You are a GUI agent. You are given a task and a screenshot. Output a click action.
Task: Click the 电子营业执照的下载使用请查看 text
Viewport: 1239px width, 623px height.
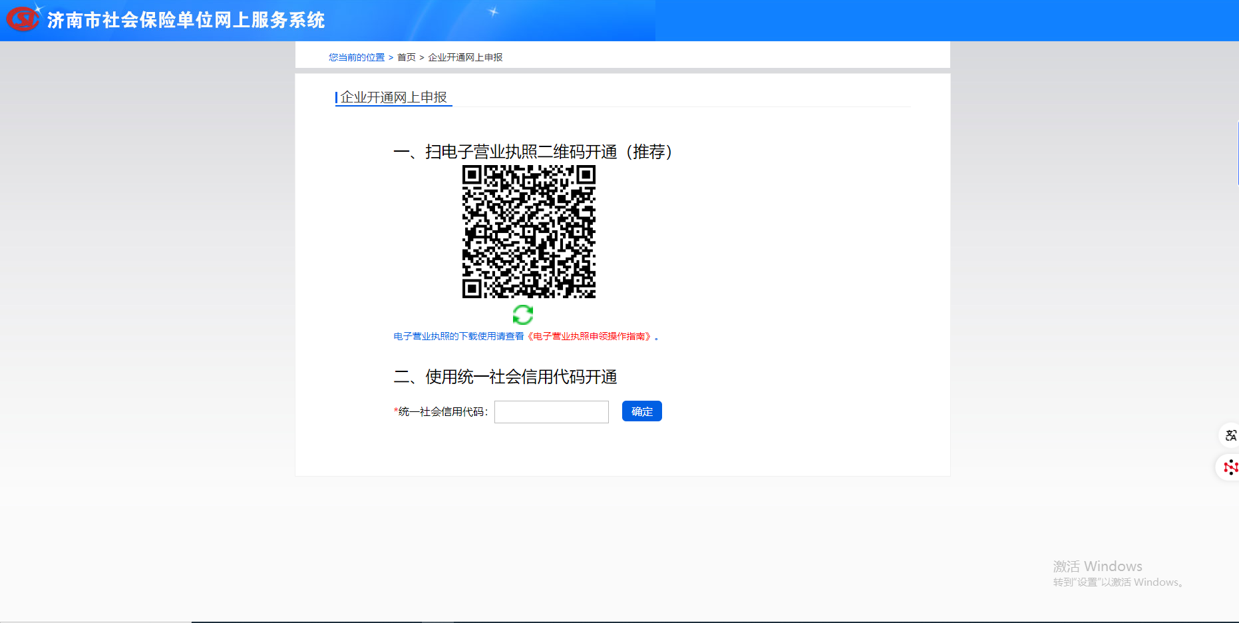click(458, 337)
